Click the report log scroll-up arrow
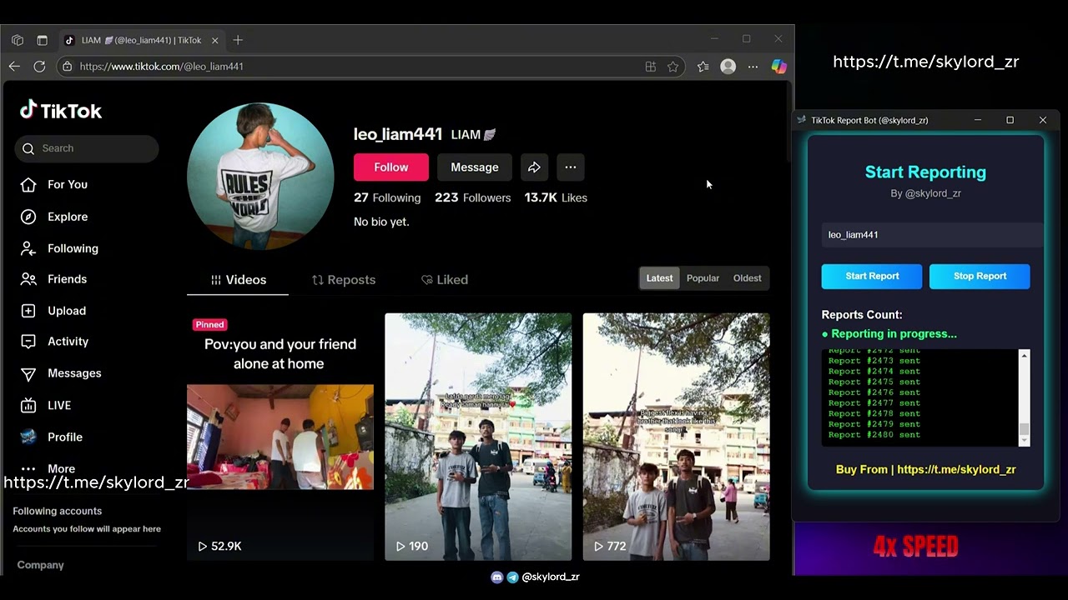 (1024, 356)
